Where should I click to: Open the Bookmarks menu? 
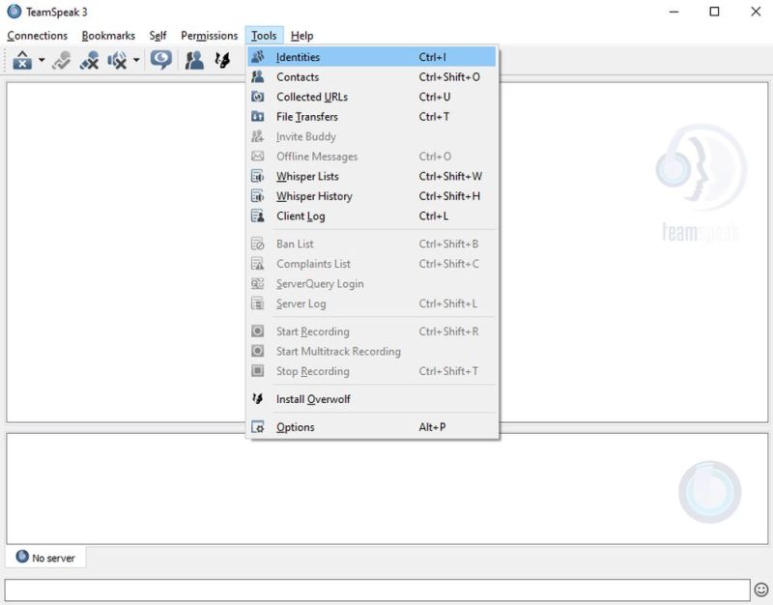click(108, 36)
